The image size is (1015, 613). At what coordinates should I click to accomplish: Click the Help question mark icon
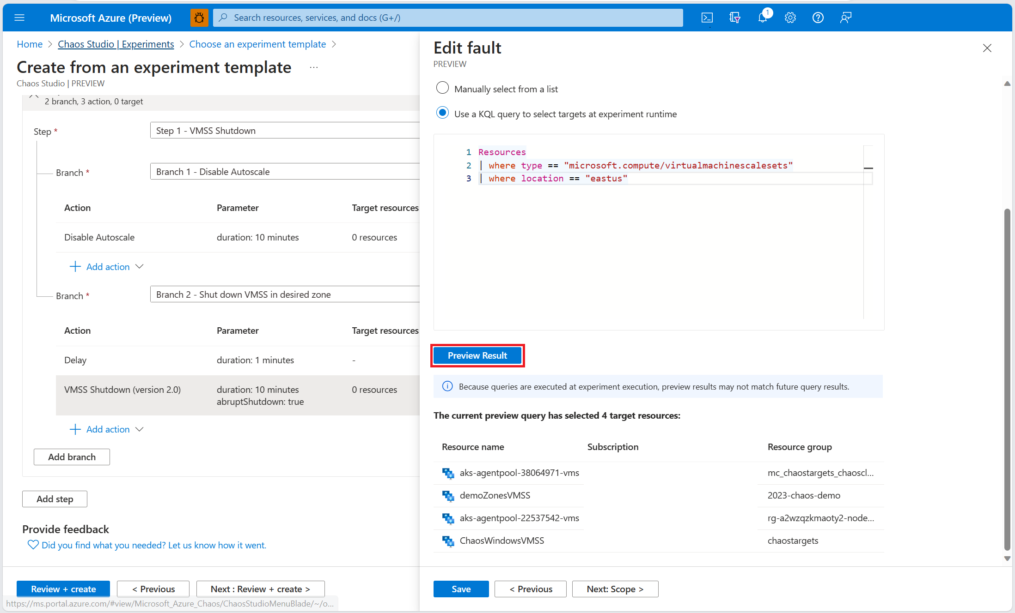(x=818, y=18)
